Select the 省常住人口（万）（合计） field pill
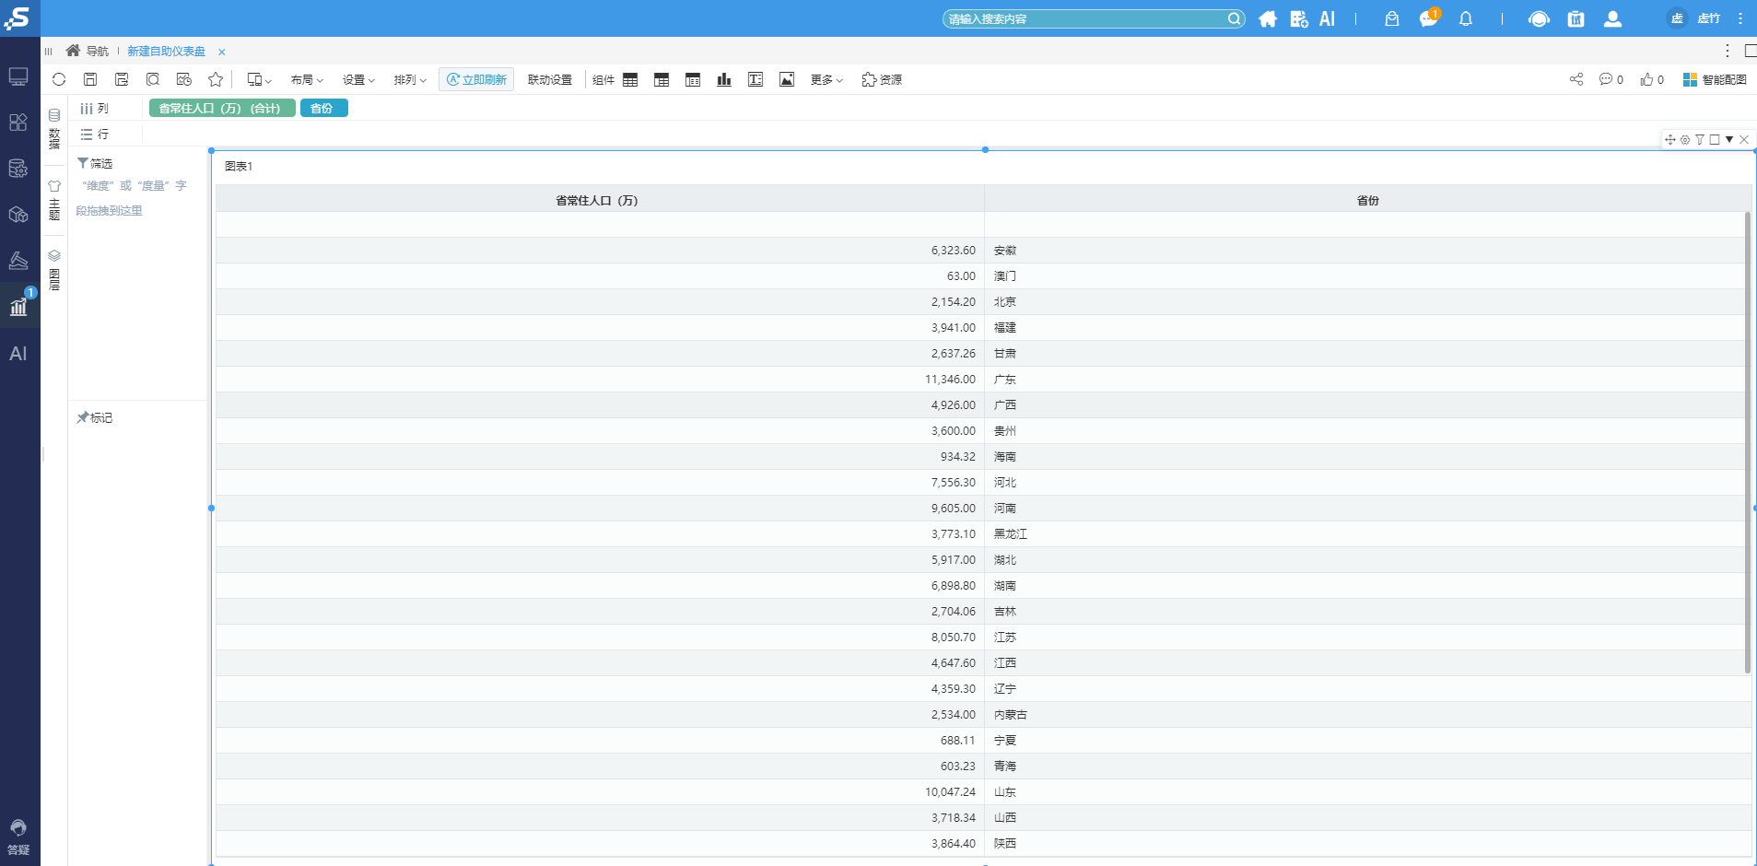Viewport: 1757px width, 866px height. coord(222,108)
